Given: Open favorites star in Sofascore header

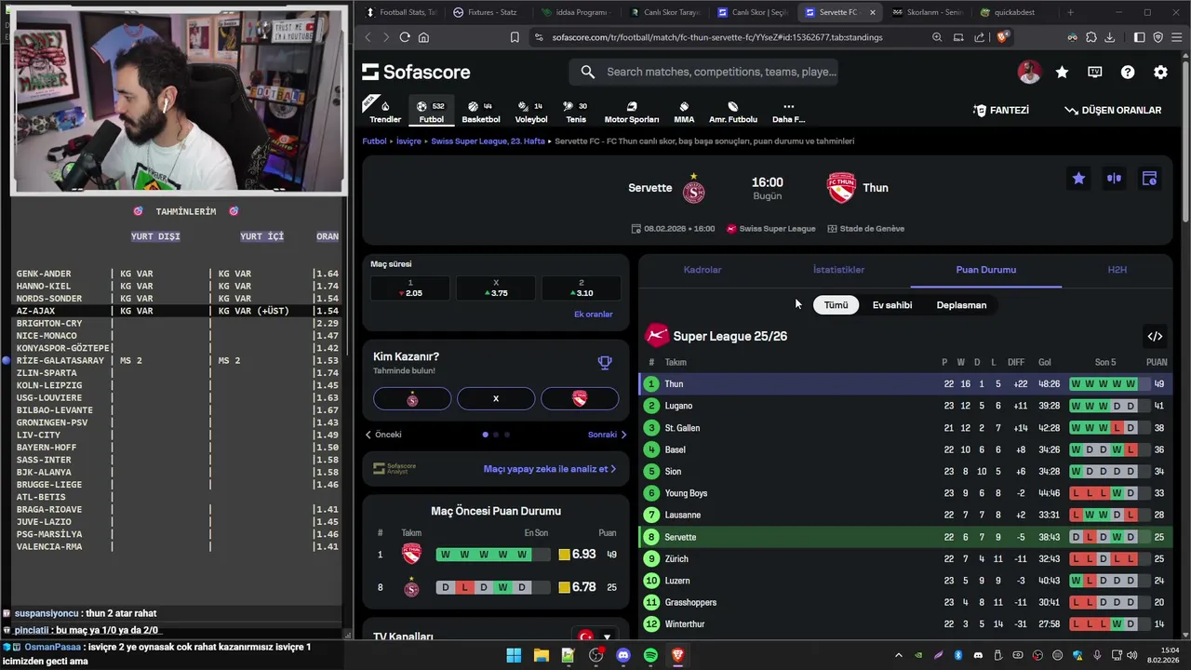Looking at the screenshot, I should (1062, 72).
